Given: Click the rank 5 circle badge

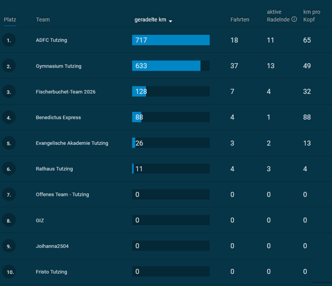Looking at the screenshot, I should (x=9, y=143).
